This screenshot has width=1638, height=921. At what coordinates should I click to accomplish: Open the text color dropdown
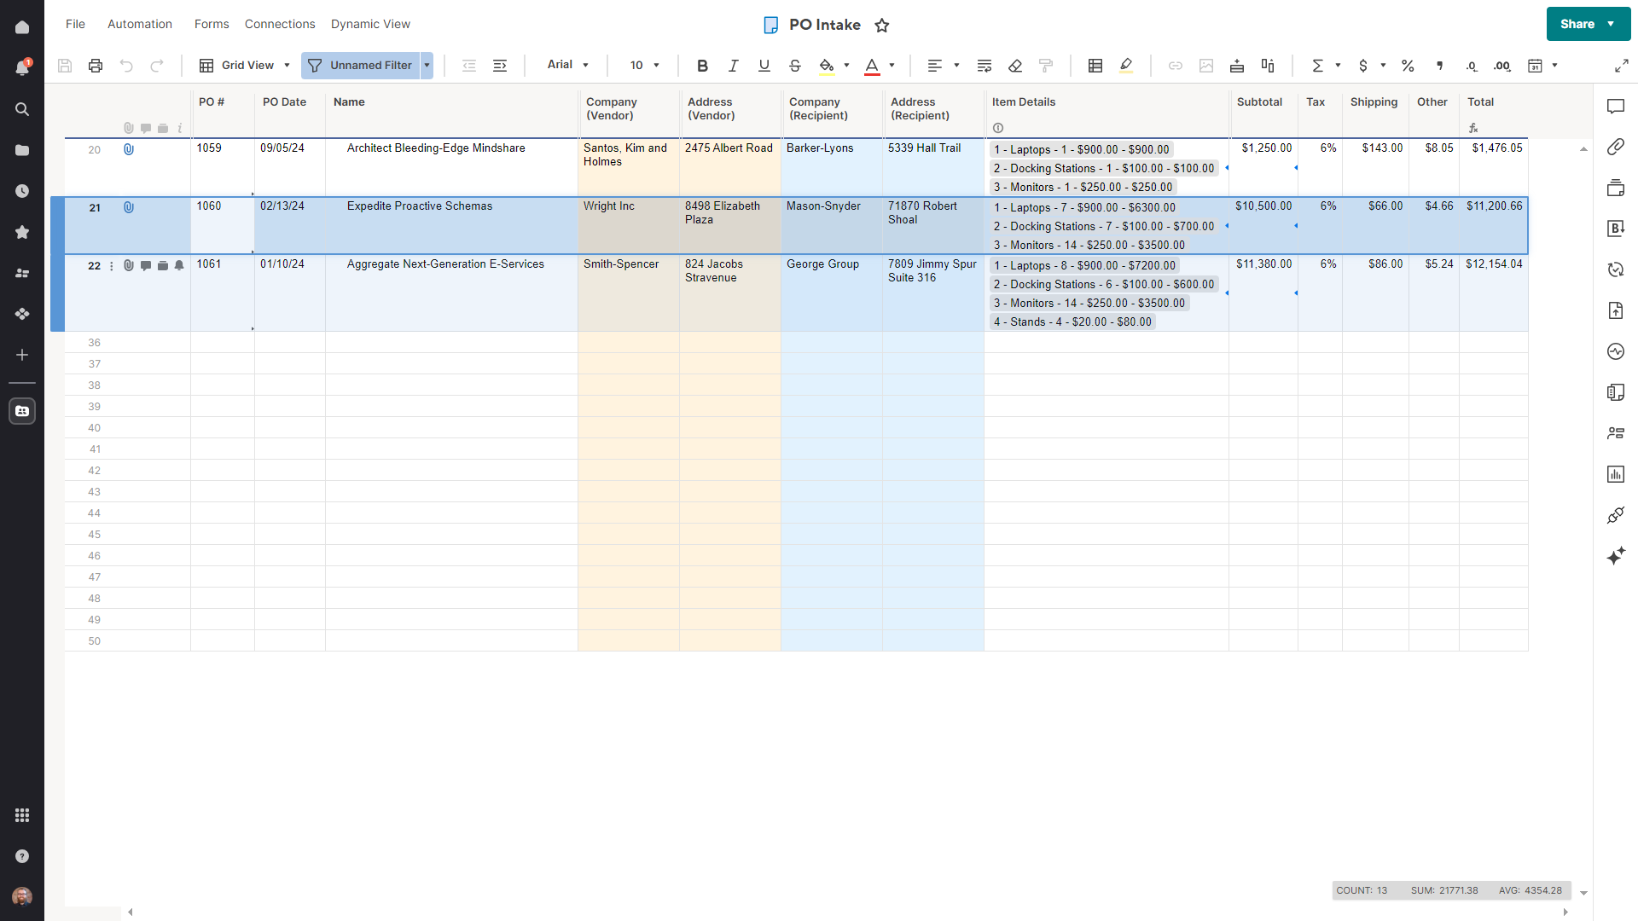tap(892, 66)
